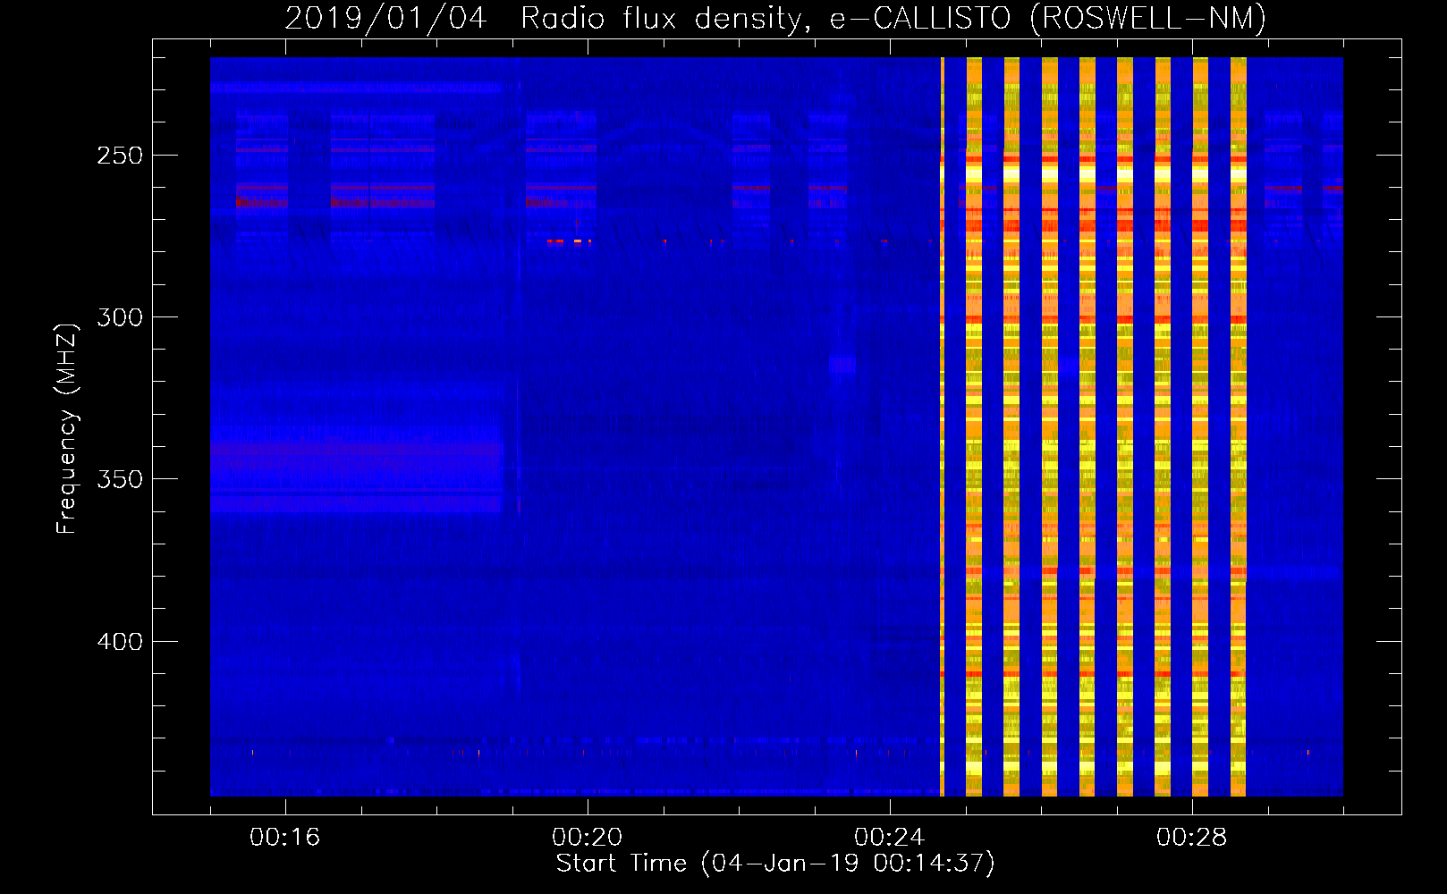Click the 'Start Time (04-Jan-19 00:14:37)' label
Screen dimensions: 1447x894
[775, 863]
